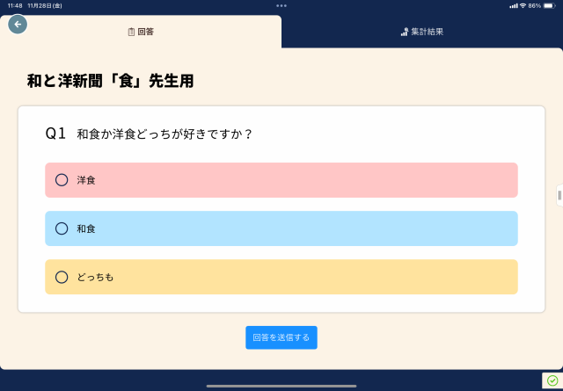
Task: Click the Q1 question text
Action: (165, 134)
